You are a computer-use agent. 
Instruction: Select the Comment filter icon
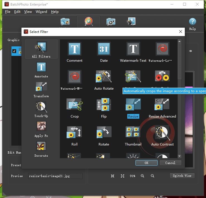(x=75, y=49)
